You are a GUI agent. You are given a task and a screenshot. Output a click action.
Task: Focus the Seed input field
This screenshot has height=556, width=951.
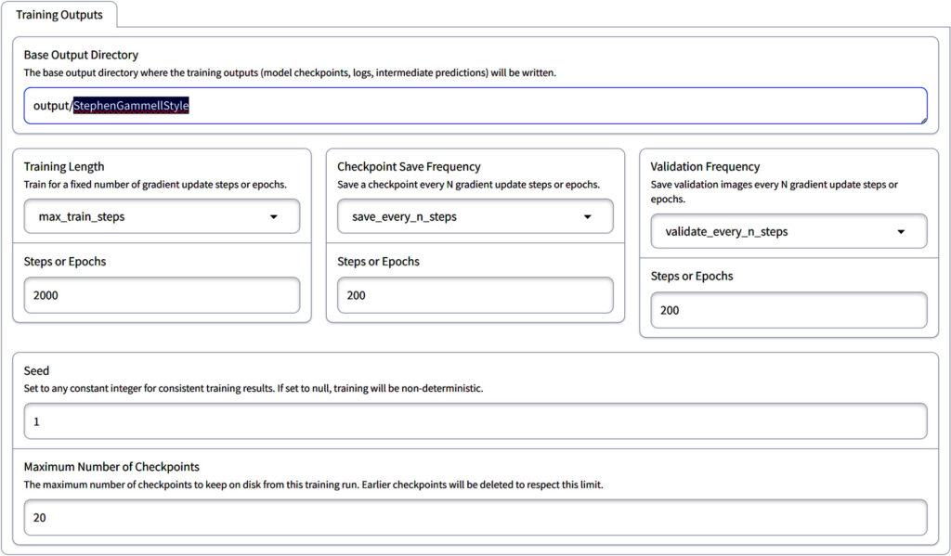point(475,421)
